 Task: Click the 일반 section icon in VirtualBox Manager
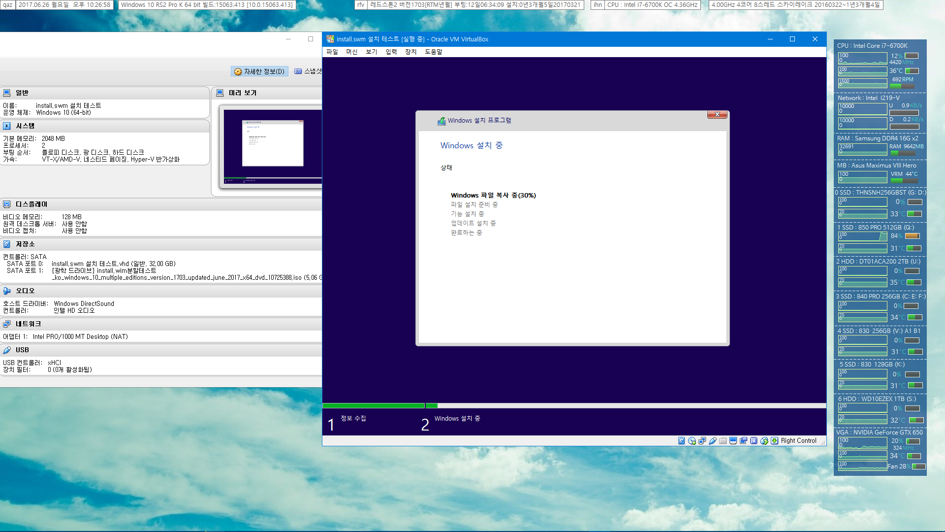(7, 93)
